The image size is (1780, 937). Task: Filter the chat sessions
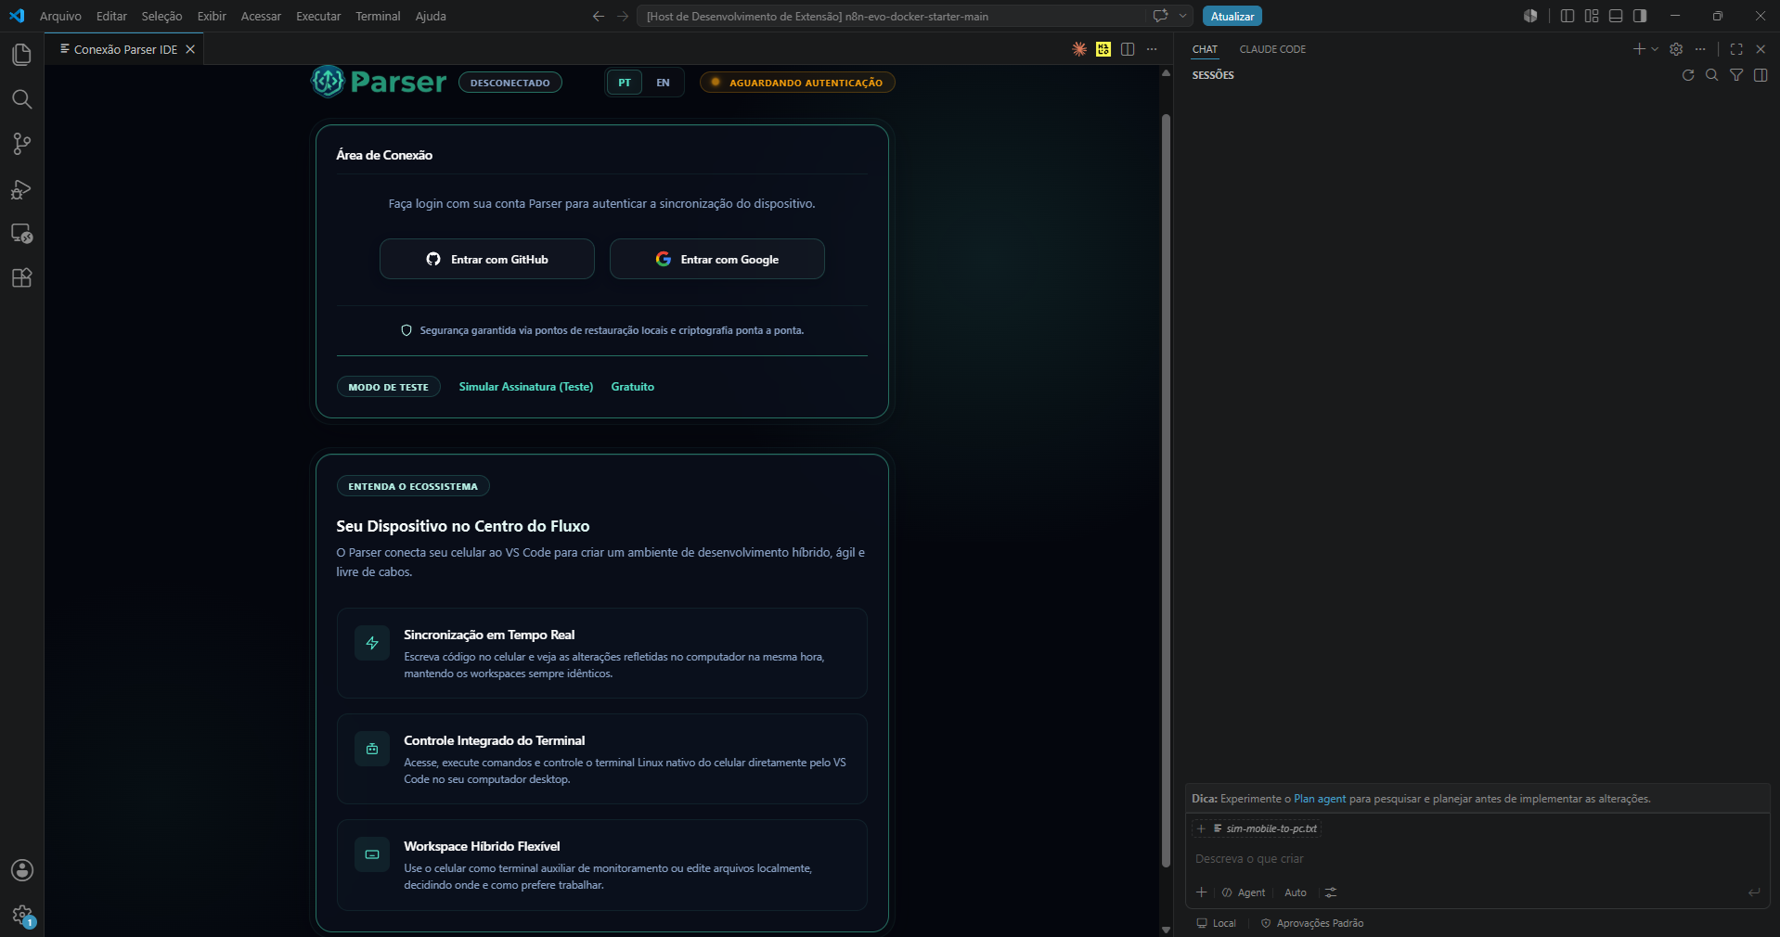tap(1736, 75)
